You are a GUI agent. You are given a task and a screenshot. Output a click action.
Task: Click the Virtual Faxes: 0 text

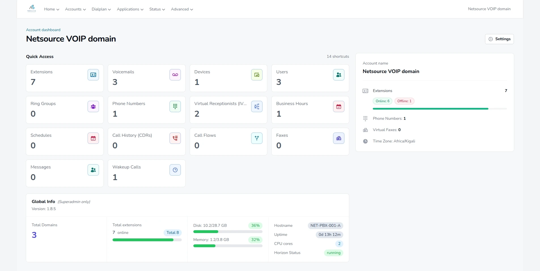coord(387,130)
